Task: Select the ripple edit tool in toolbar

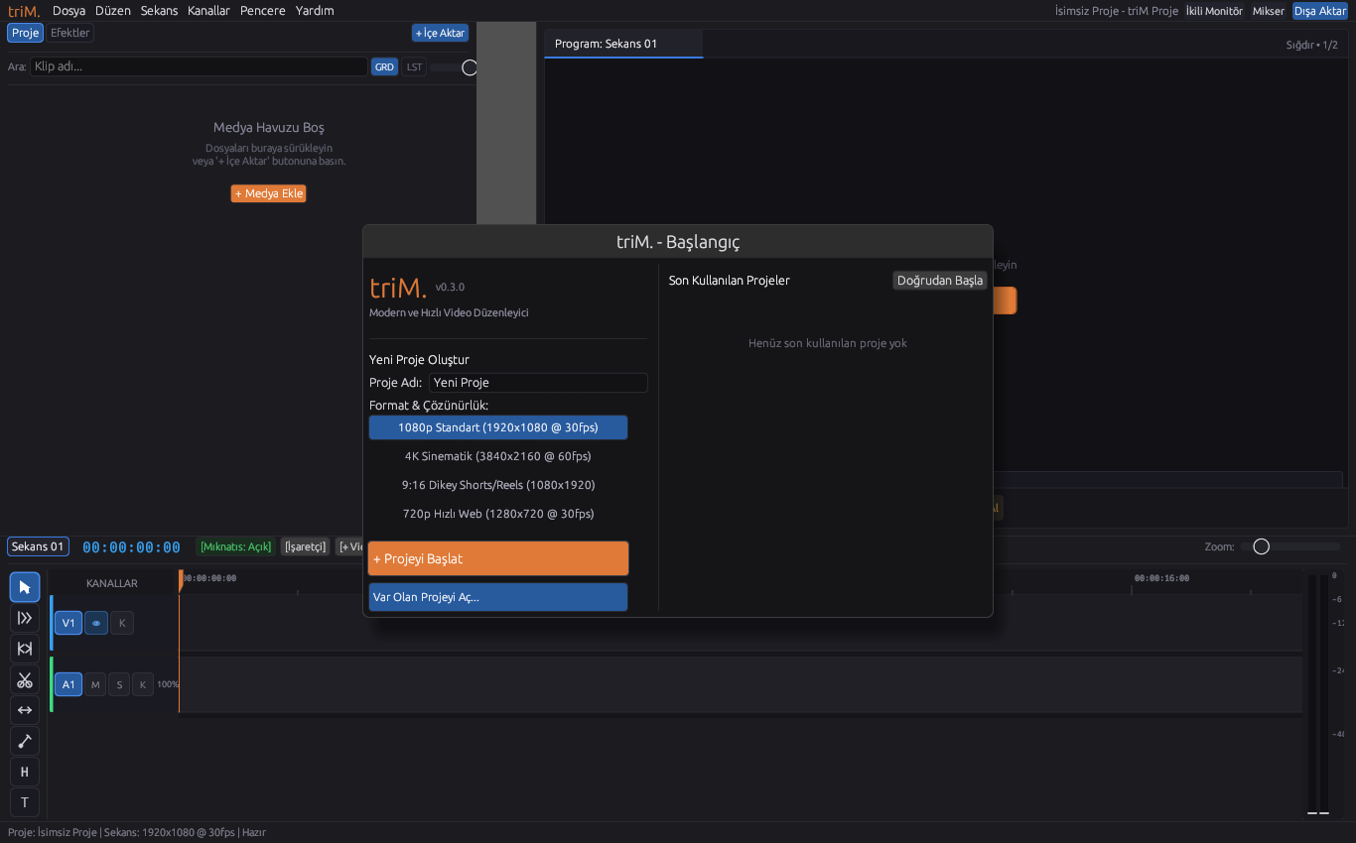Action: click(25, 649)
